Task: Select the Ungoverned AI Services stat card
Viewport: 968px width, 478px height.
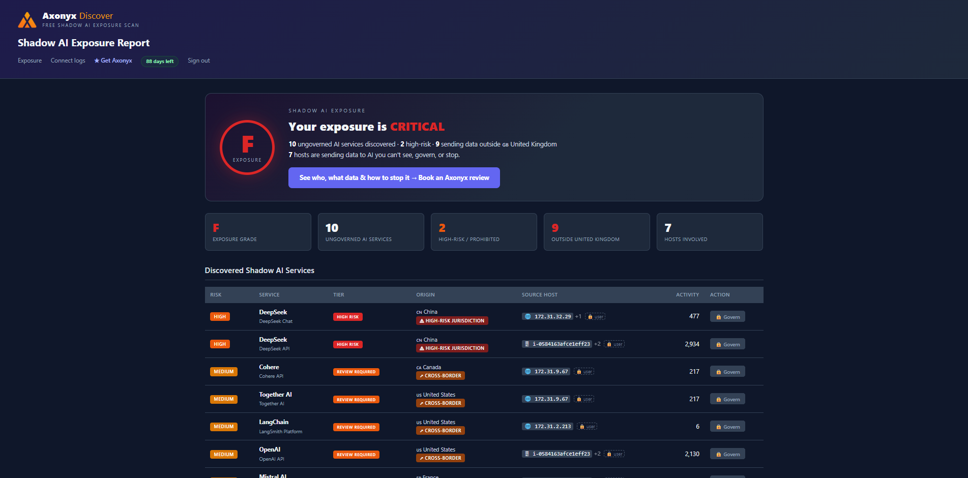Action: 371,232
